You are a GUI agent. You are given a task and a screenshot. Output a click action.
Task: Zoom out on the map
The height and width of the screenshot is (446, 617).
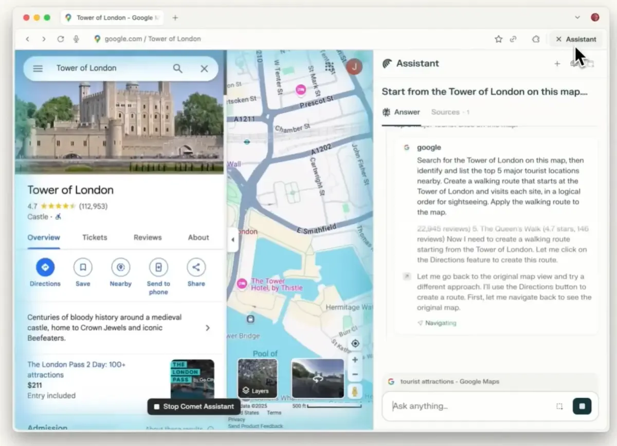coord(355,374)
